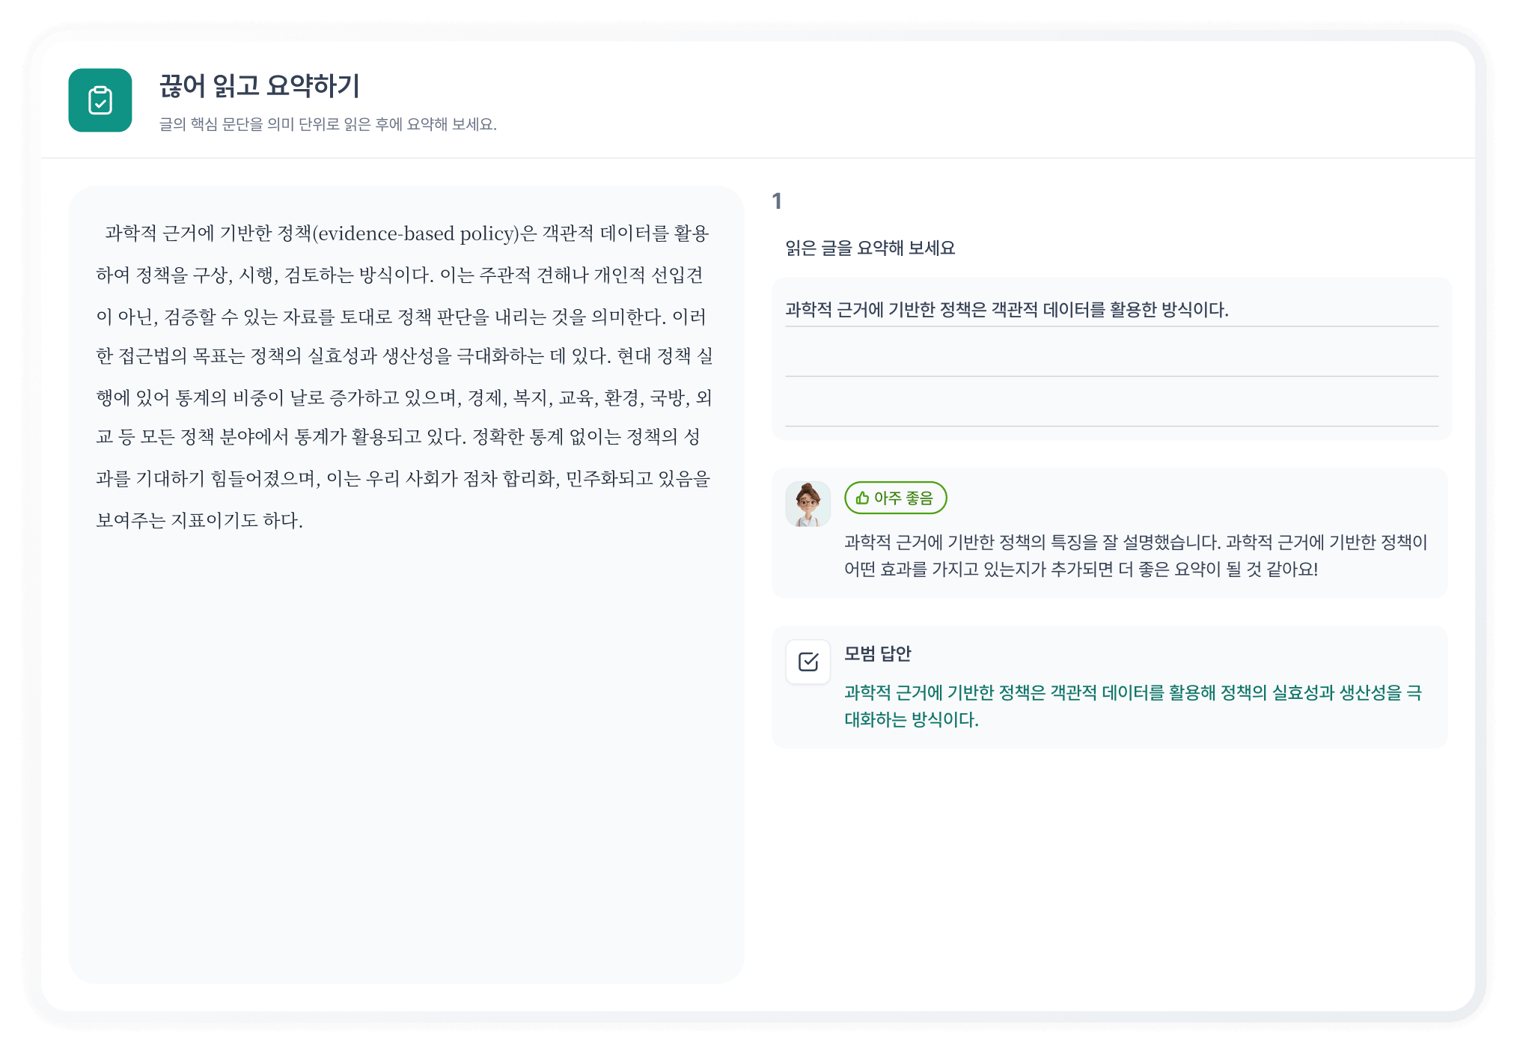Click the teacher avatar in feedback box

(808, 504)
